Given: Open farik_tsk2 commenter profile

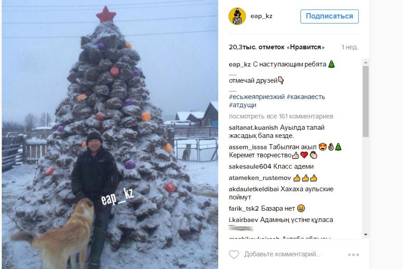Looking at the screenshot, I should (x=244, y=209).
